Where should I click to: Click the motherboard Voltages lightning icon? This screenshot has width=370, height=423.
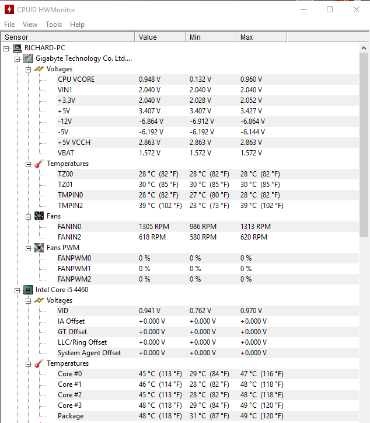click(39, 69)
